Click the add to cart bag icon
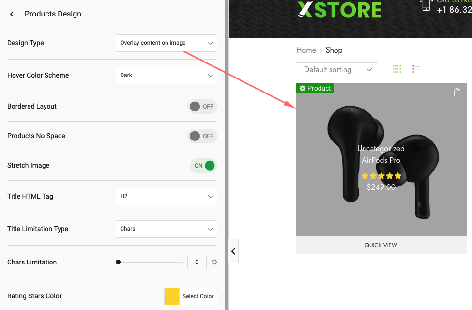472x310 pixels. [x=457, y=92]
